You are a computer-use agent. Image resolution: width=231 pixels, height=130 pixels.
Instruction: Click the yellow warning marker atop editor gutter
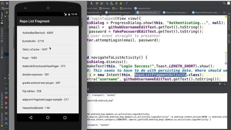226,17
